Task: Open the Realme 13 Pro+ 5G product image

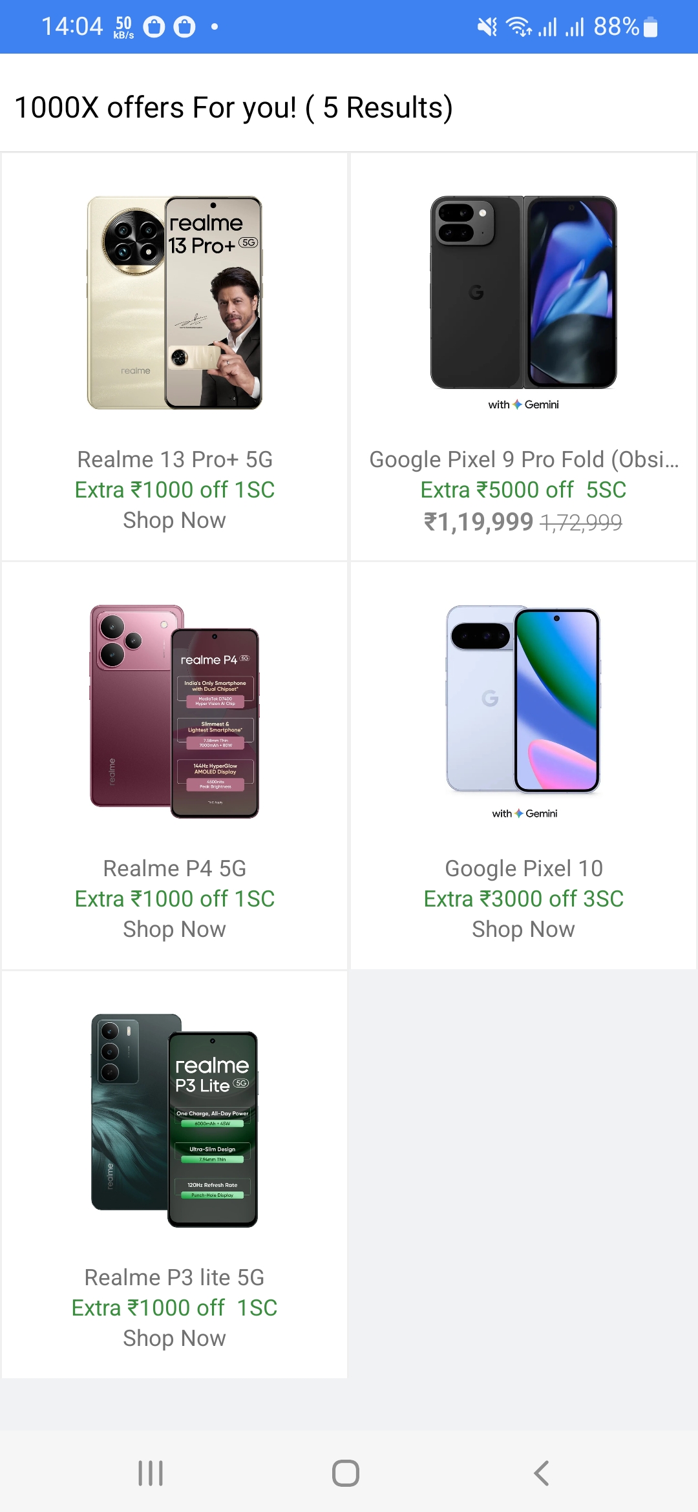Action: click(174, 302)
